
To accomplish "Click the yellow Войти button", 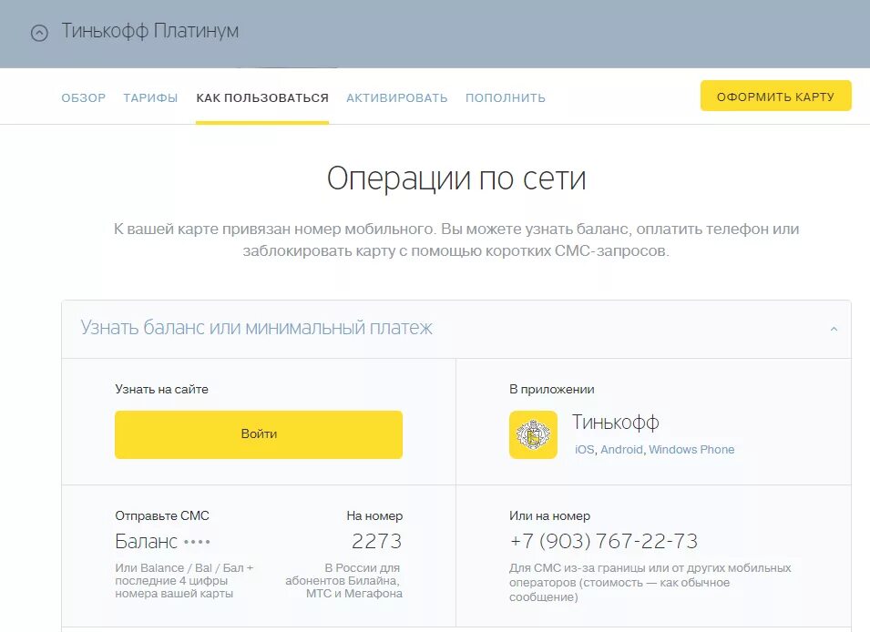I will coord(259,434).
